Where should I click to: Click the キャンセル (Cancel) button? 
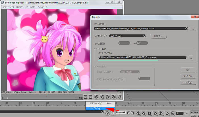(x=188, y=76)
